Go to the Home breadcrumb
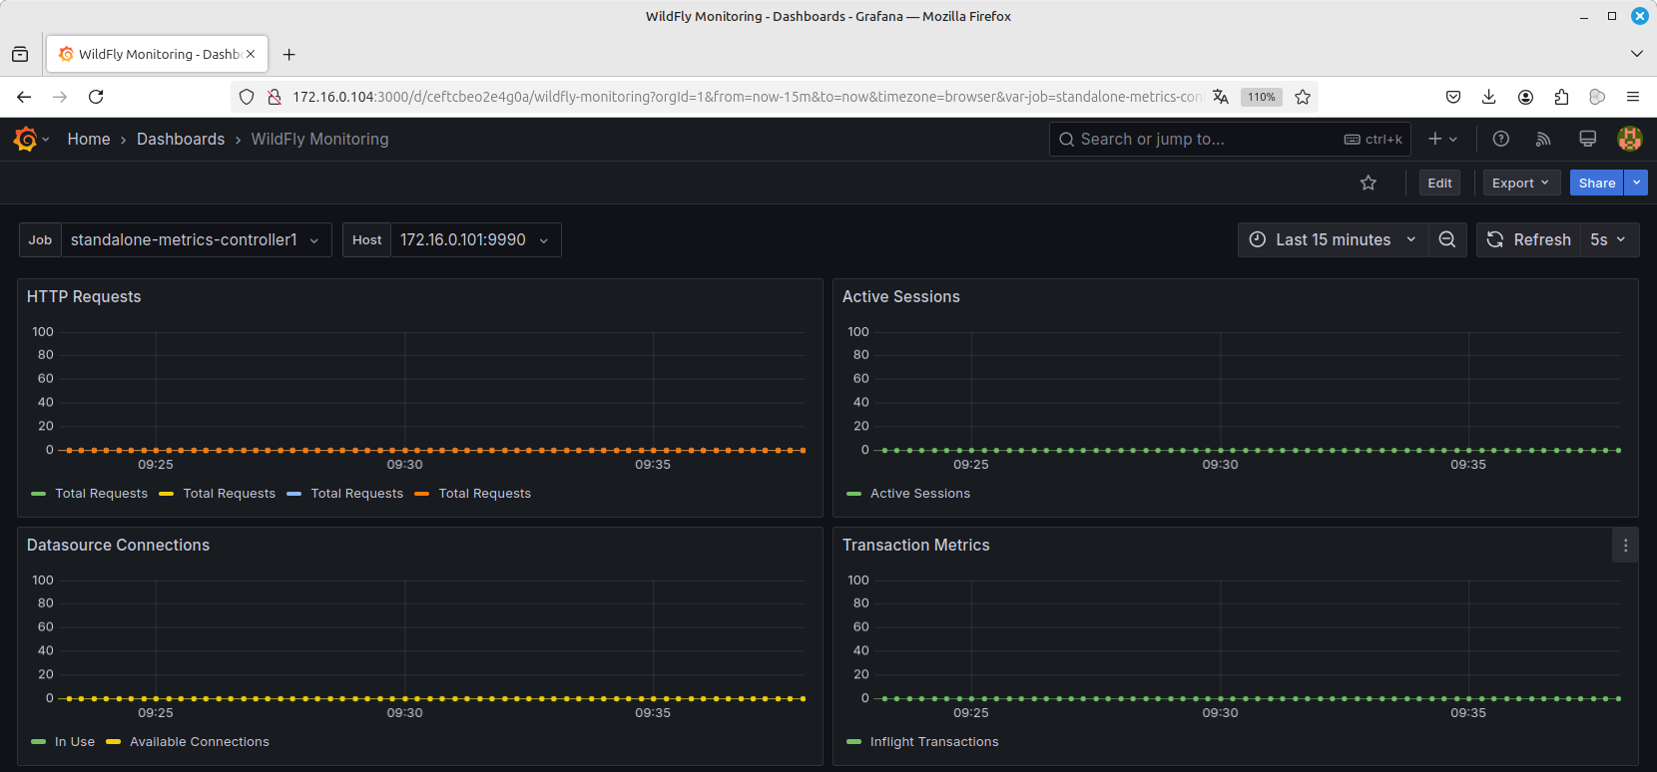This screenshot has width=1657, height=772. (89, 140)
